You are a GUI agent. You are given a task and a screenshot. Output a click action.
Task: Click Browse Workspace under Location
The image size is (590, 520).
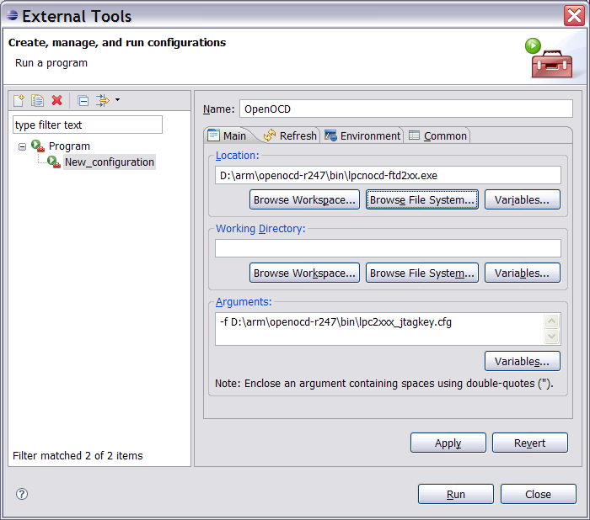[304, 199]
